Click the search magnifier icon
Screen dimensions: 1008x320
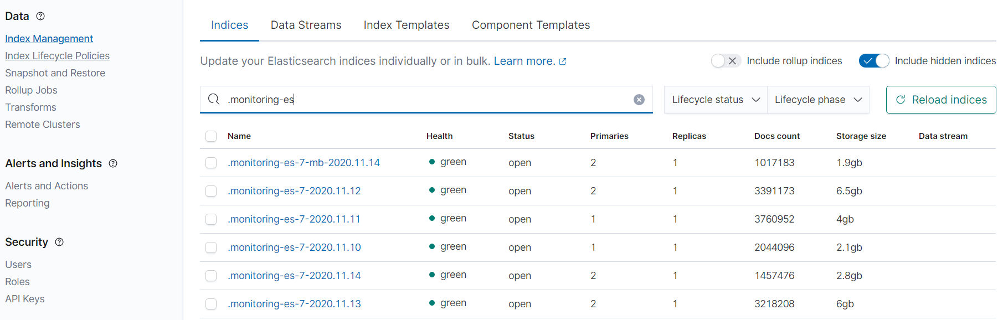[x=214, y=100]
